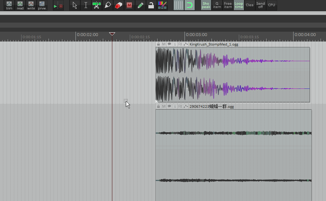
Task: Click the Clea toolbar button
Action: tap(249, 5)
